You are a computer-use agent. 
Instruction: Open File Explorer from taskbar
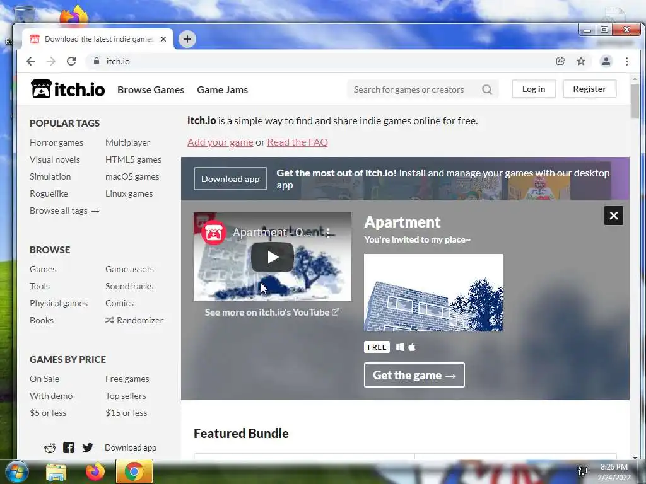pos(56,472)
